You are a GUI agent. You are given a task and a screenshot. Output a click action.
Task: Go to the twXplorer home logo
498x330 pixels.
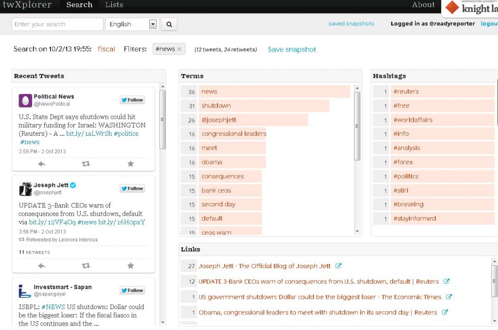(27, 5)
